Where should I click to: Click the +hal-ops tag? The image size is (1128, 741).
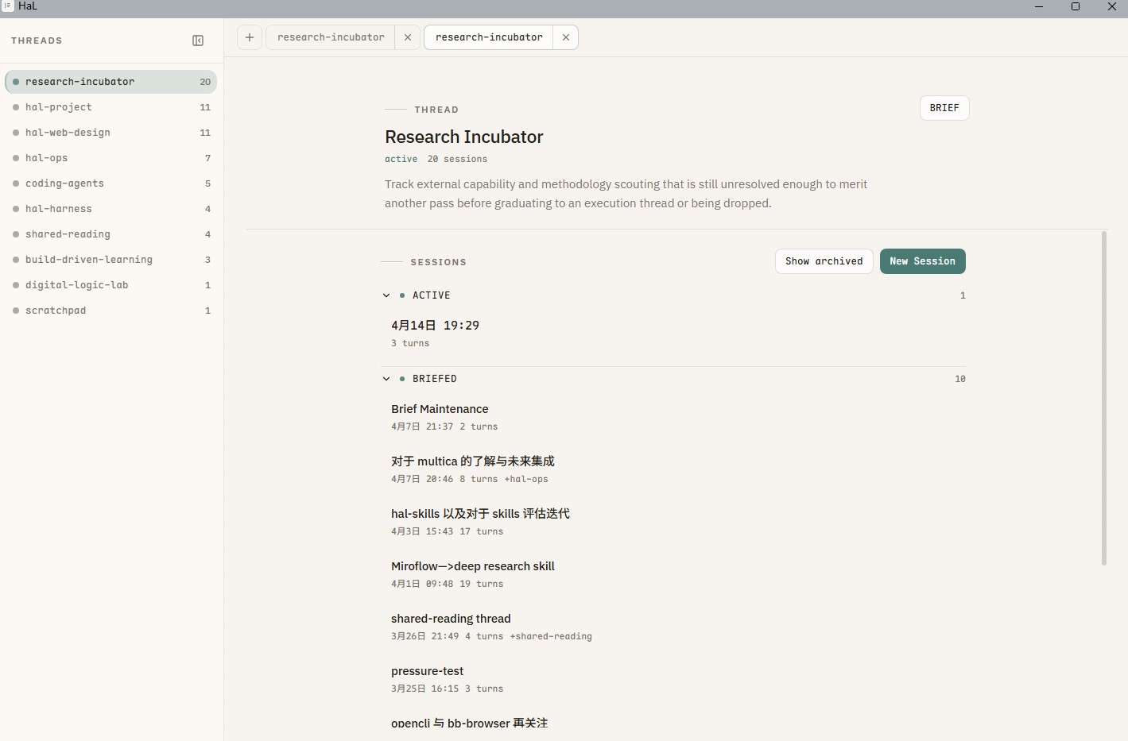526,479
